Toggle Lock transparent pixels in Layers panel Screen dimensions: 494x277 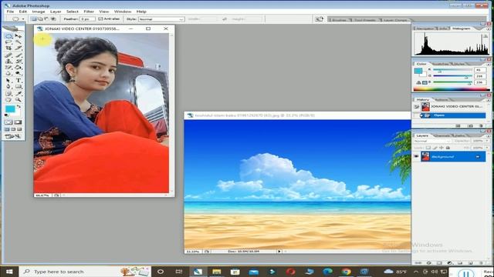coord(428,148)
